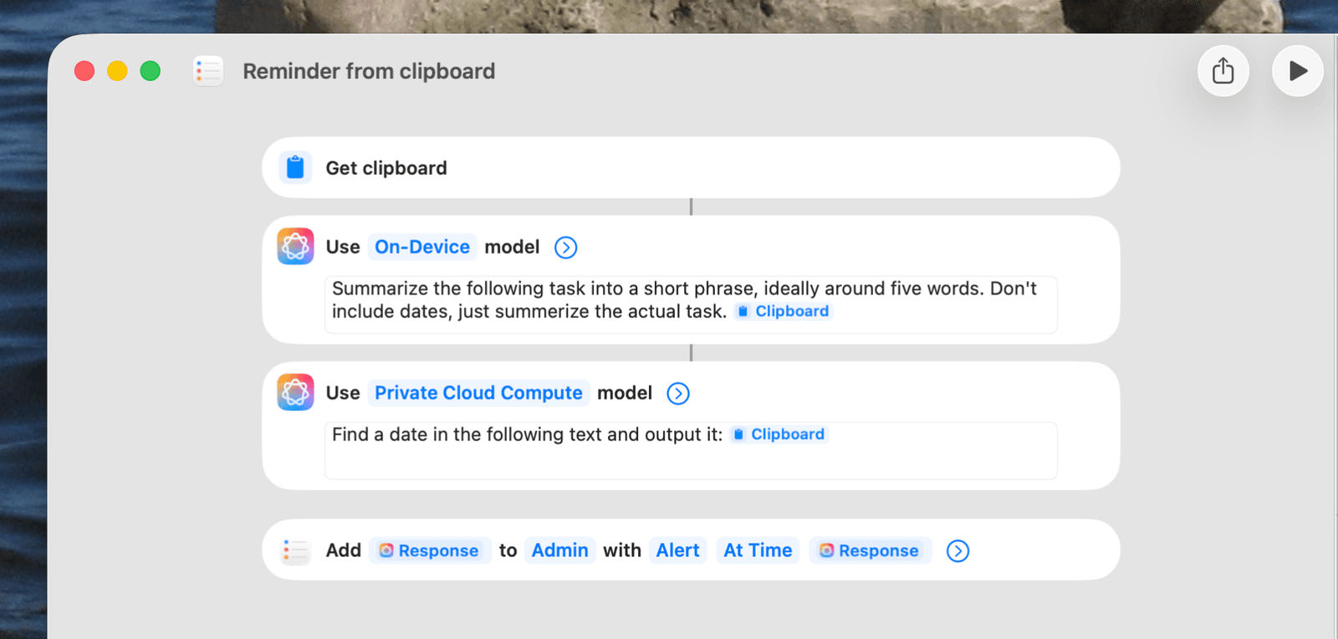
Task: Click the Reminders shortcut icon beside the title
Action: tap(208, 71)
